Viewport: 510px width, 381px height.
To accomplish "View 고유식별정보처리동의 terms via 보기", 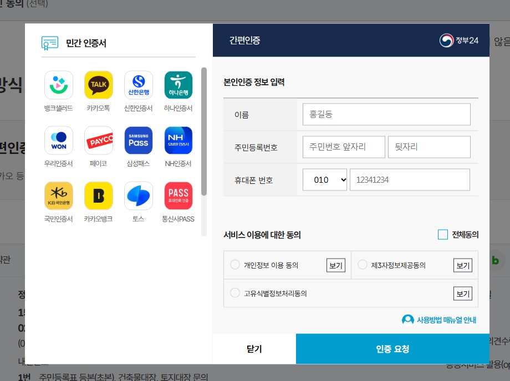I will 463,294.
